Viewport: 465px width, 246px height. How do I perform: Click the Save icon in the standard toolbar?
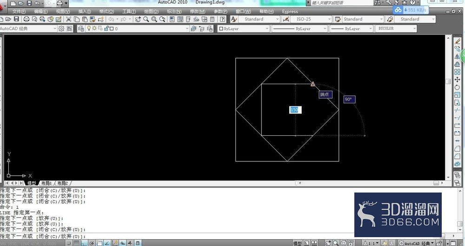point(16,19)
